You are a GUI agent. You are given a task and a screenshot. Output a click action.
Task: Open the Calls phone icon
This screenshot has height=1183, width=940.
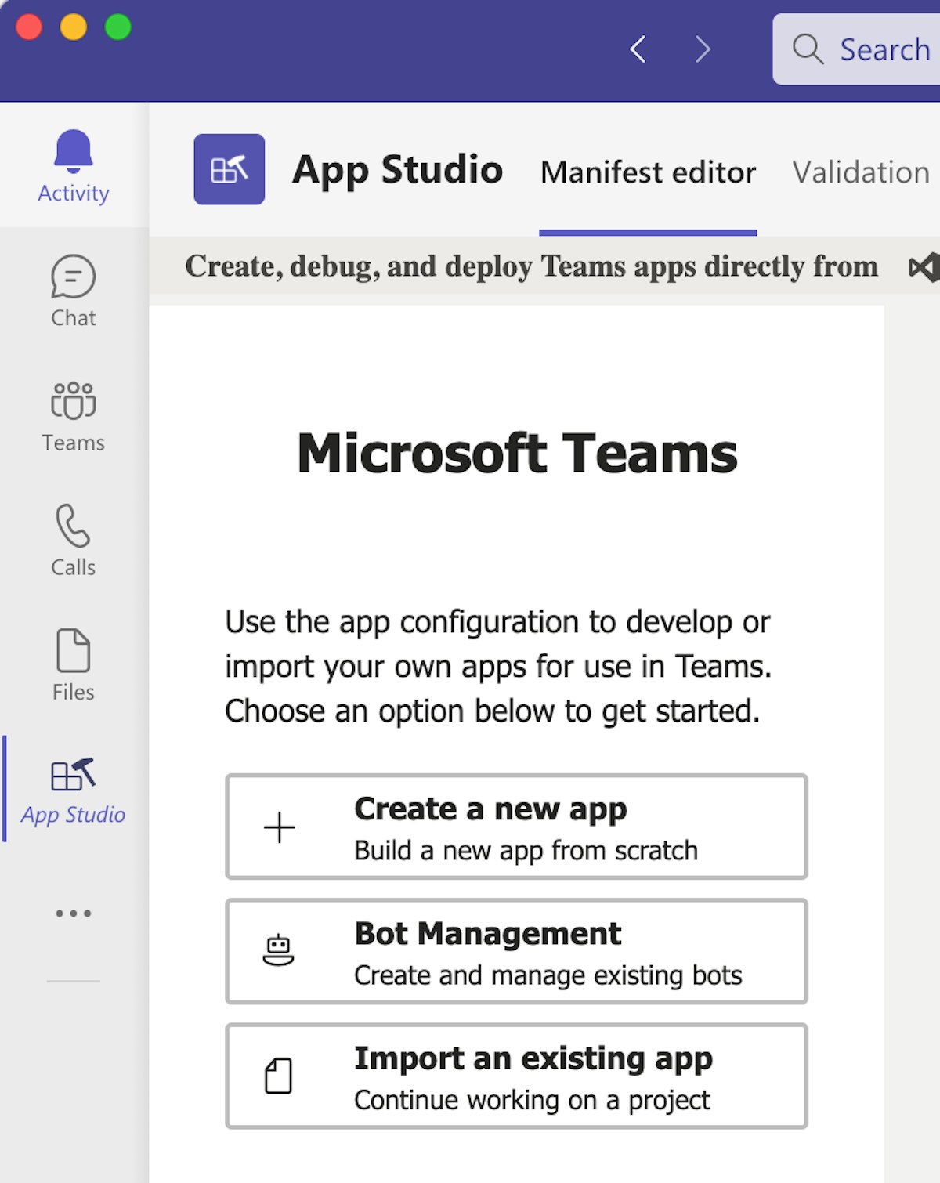[73, 526]
